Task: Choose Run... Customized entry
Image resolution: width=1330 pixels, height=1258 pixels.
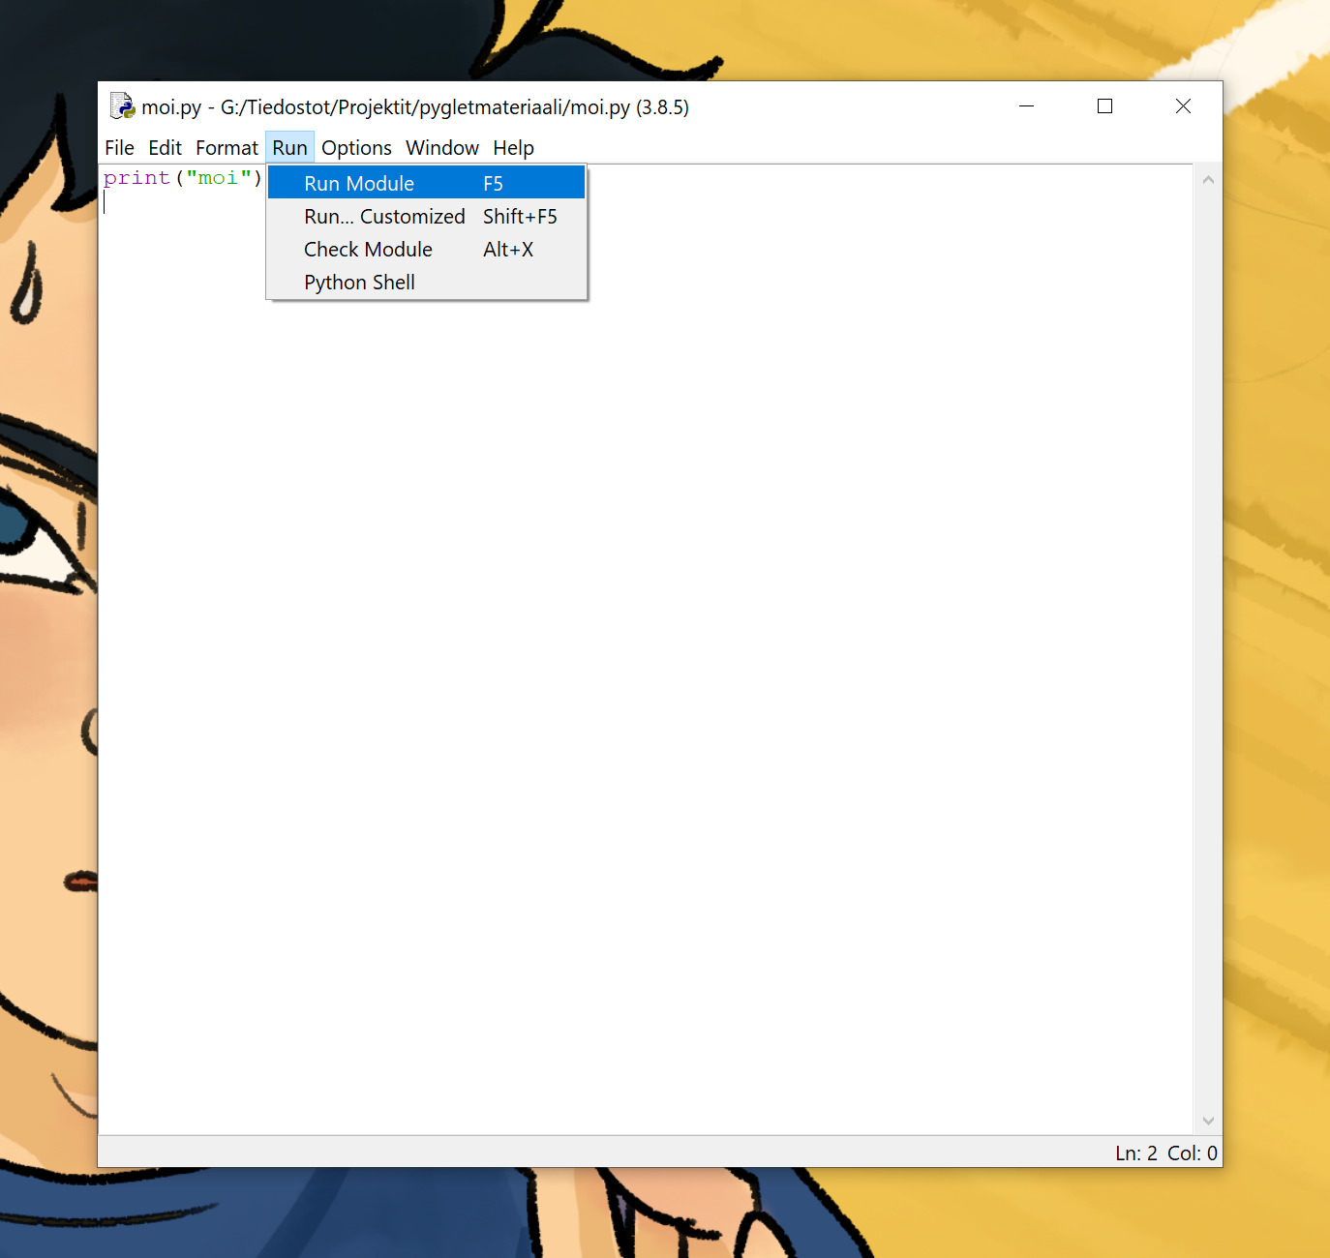Action: (x=426, y=216)
